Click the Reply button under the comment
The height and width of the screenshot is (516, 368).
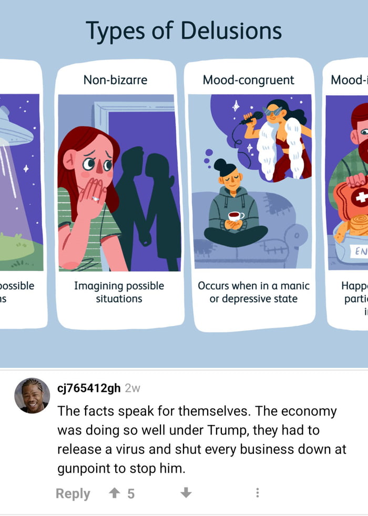click(x=73, y=493)
